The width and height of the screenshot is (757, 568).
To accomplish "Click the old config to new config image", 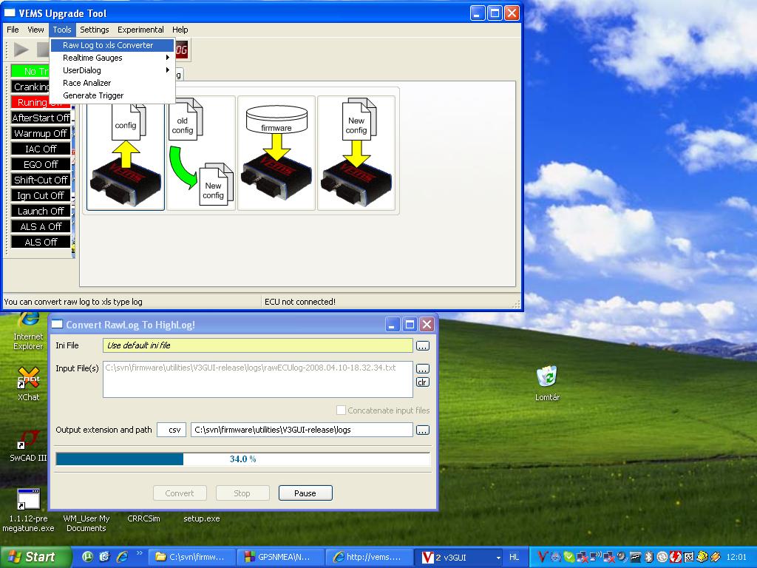I will coord(201,152).
